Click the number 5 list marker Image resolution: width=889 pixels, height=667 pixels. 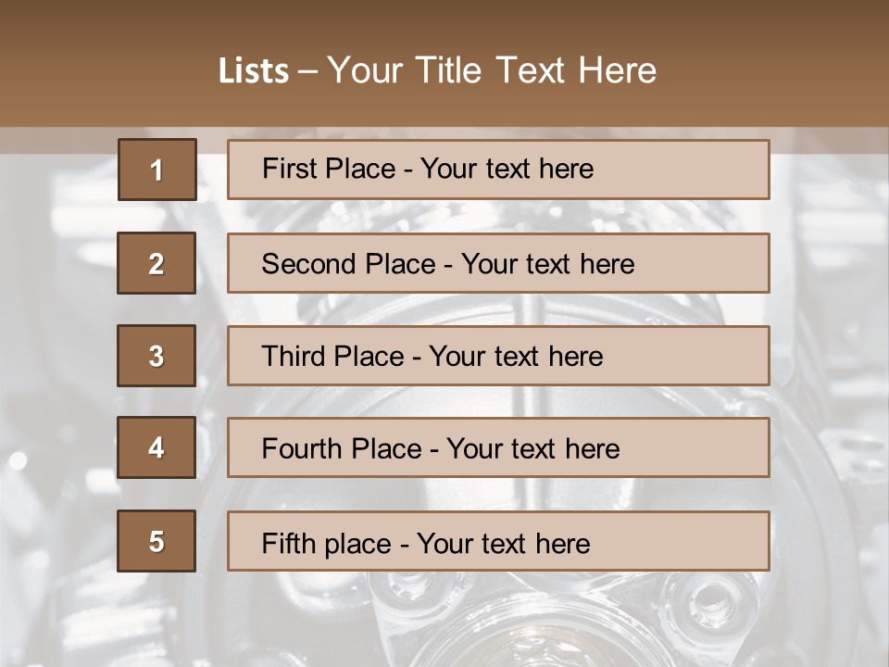click(157, 541)
